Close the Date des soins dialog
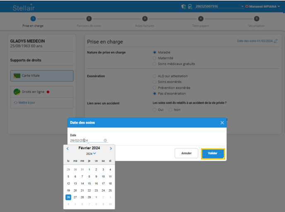Image resolution: width=285 pixels, height=212 pixels. 222,123
